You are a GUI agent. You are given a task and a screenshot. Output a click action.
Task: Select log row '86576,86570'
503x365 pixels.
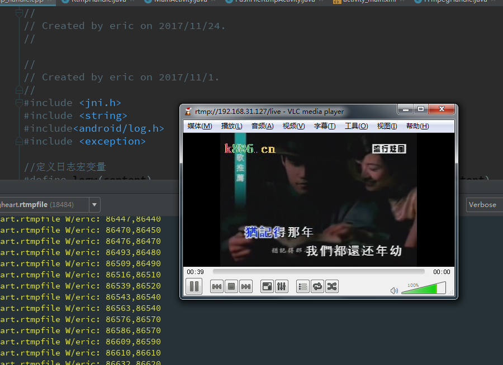tap(80, 319)
